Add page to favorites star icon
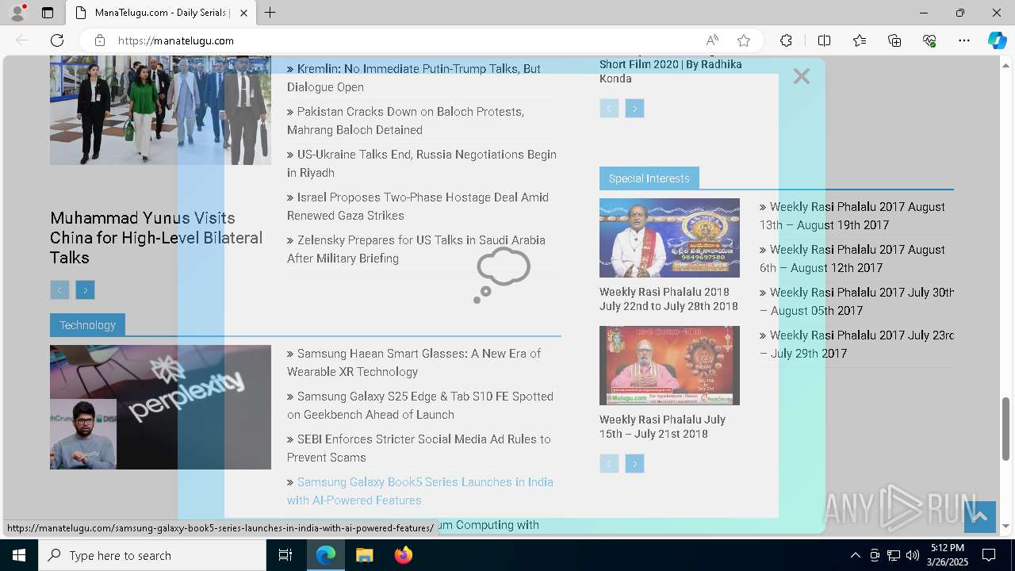Image resolution: width=1015 pixels, height=571 pixels. tap(744, 40)
